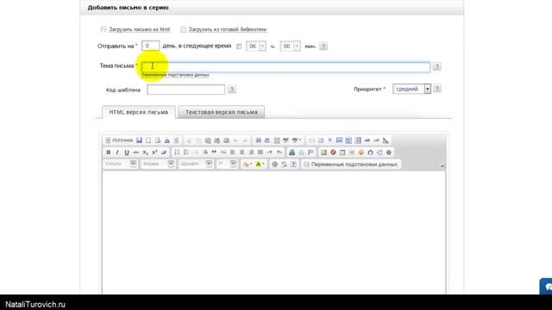Toggle italic formatting
The width and height of the screenshot is (552, 310).
click(x=117, y=152)
